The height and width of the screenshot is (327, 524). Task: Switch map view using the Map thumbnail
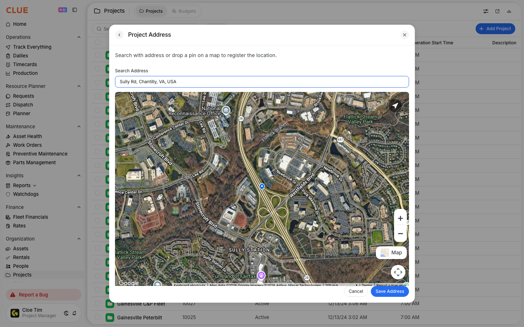[x=391, y=253]
